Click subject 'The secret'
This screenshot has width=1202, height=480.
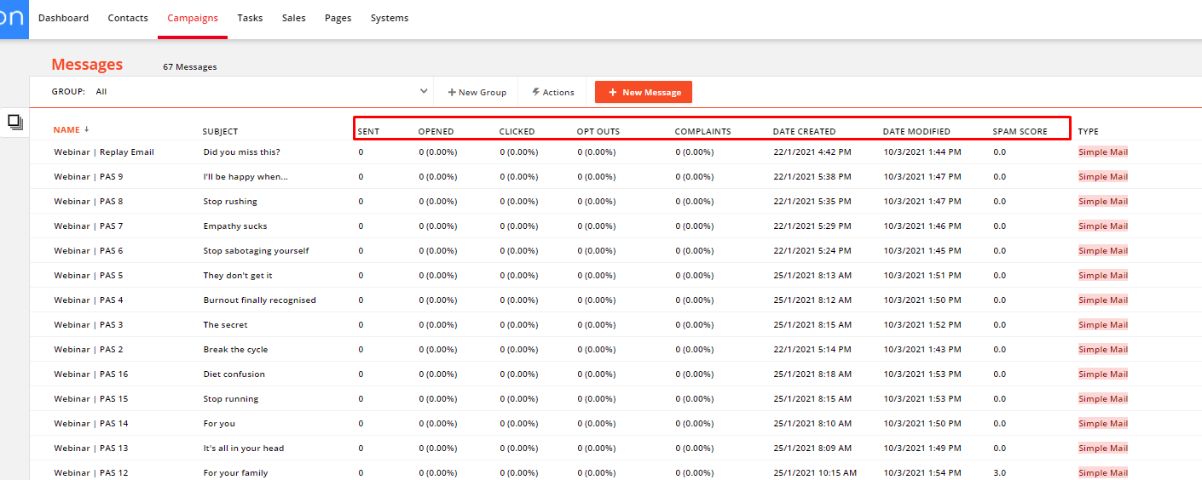coord(226,325)
